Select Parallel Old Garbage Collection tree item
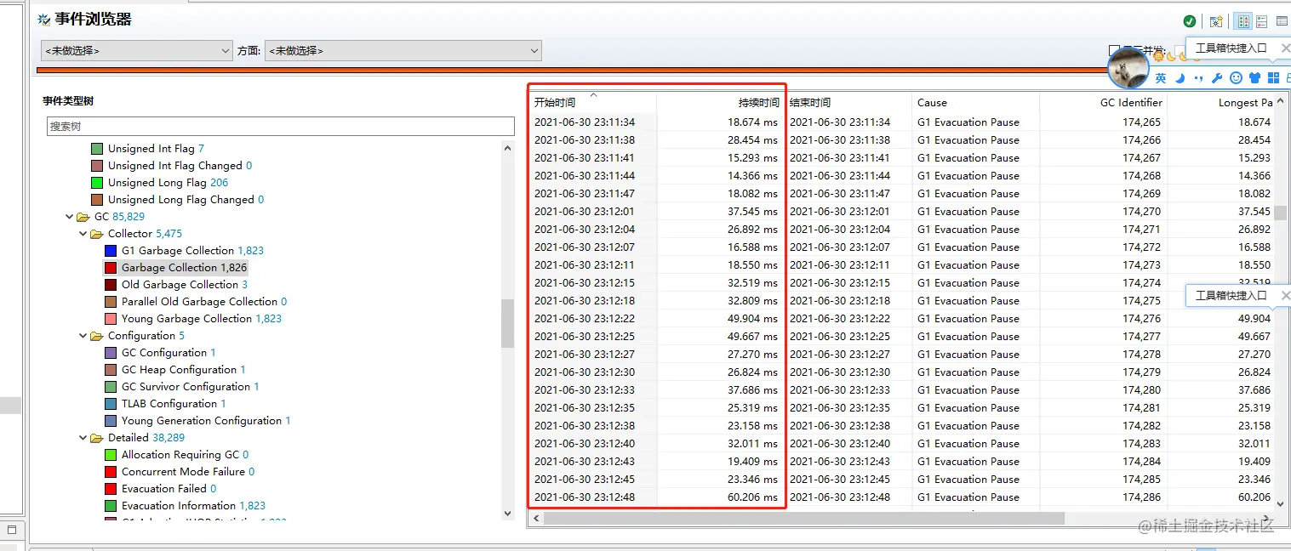The height and width of the screenshot is (551, 1291). pyautogui.click(x=204, y=302)
